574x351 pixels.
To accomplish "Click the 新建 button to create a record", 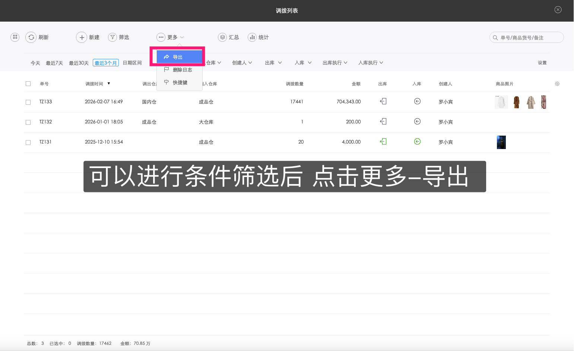I will point(88,37).
